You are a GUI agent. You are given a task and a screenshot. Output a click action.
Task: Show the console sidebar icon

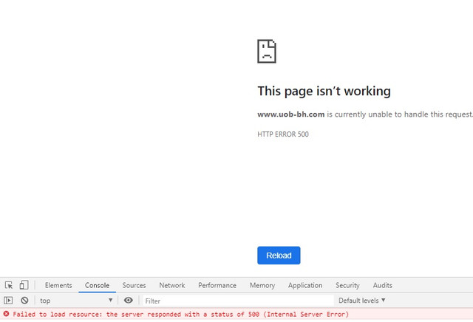[x=8, y=301]
